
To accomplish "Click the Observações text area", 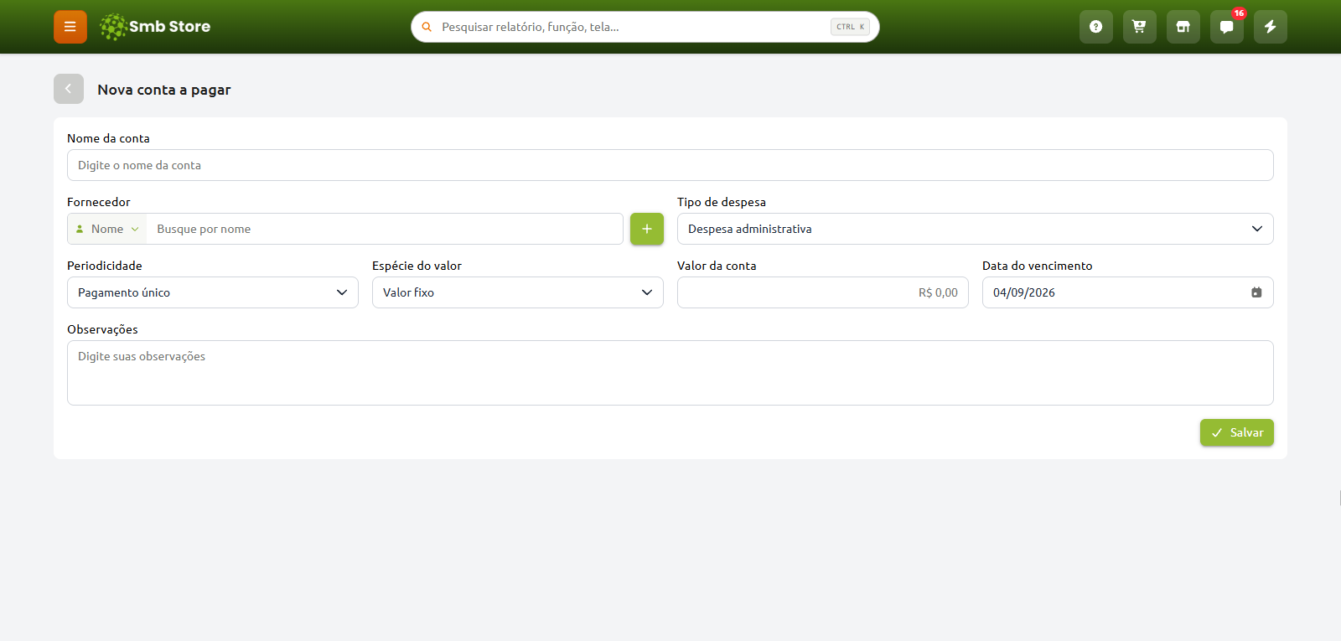I will pos(670,373).
